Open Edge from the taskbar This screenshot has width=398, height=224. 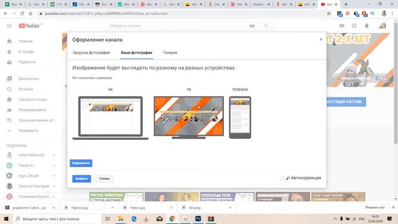pyautogui.click(x=134, y=218)
